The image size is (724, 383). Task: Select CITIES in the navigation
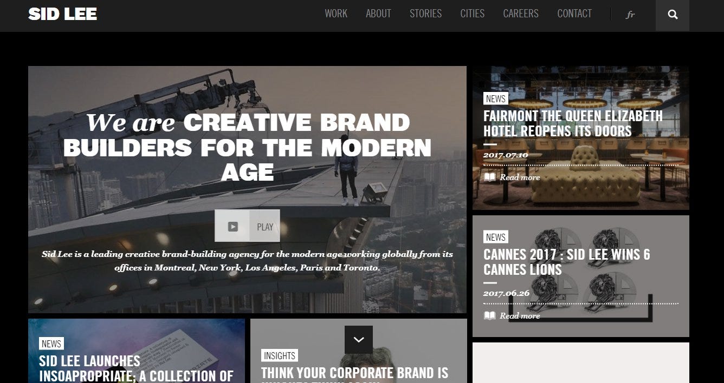(x=473, y=14)
